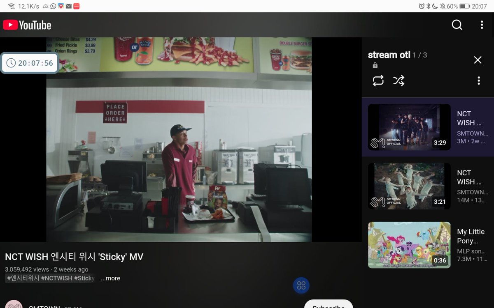Expand description with ...more
Image resolution: width=494 pixels, height=308 pixels.
(110, 278)
